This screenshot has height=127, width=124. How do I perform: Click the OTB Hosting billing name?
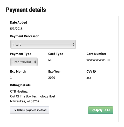coord(19,91)
